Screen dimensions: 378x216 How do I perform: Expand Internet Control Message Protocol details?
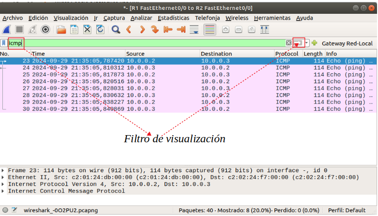tap(3, 191)
